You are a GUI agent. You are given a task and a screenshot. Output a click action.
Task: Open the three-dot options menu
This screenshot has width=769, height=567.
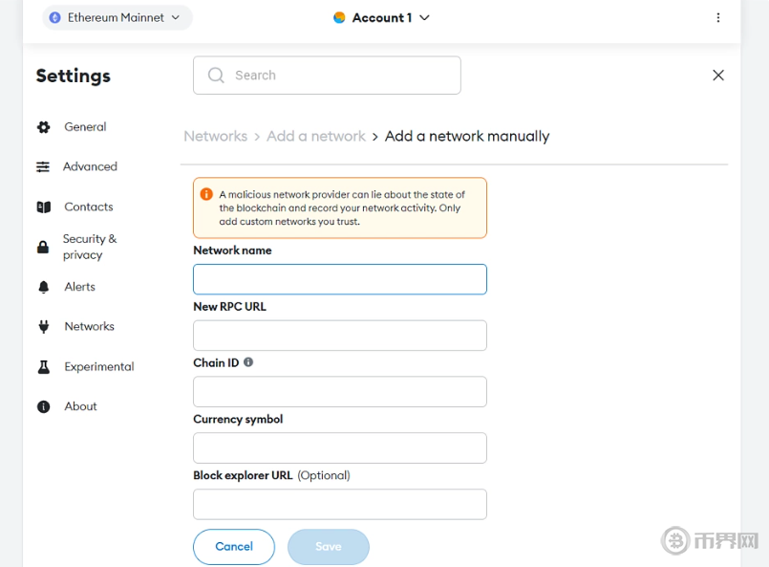tap(718, 17)
